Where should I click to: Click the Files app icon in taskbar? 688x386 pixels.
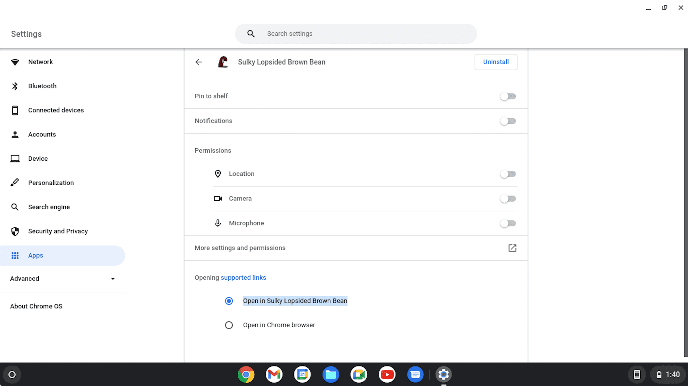(330, 374)
